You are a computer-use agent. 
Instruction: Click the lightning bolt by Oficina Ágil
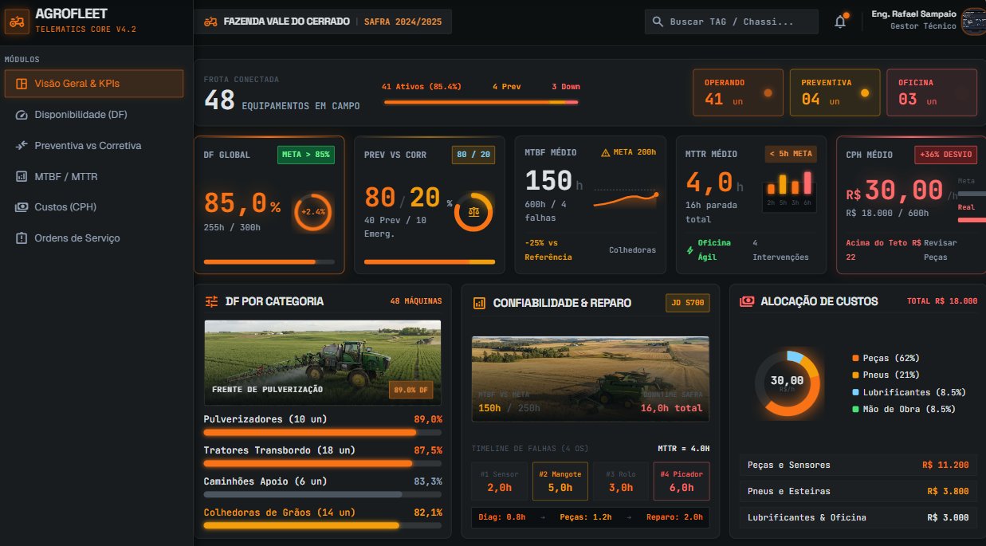pyautogui.click(x=689, y=249)
